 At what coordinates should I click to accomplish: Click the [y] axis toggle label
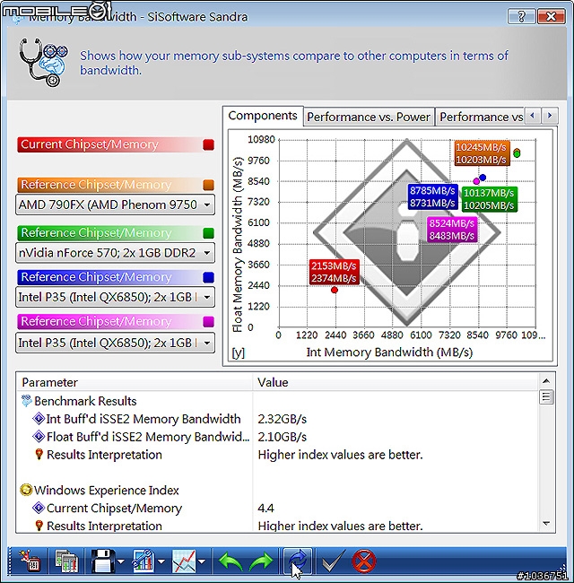click(x=238, y=352)
